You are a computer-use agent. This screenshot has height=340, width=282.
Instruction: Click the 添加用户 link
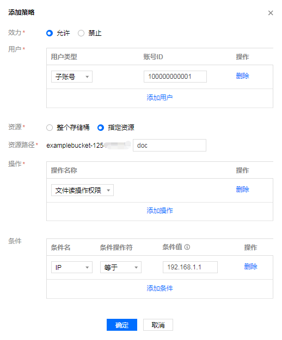click(x=160, y=98)
